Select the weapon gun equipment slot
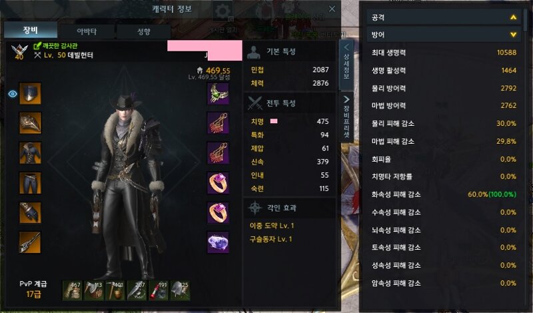This screenshot has width=533, height=313. tap(30, 242)
